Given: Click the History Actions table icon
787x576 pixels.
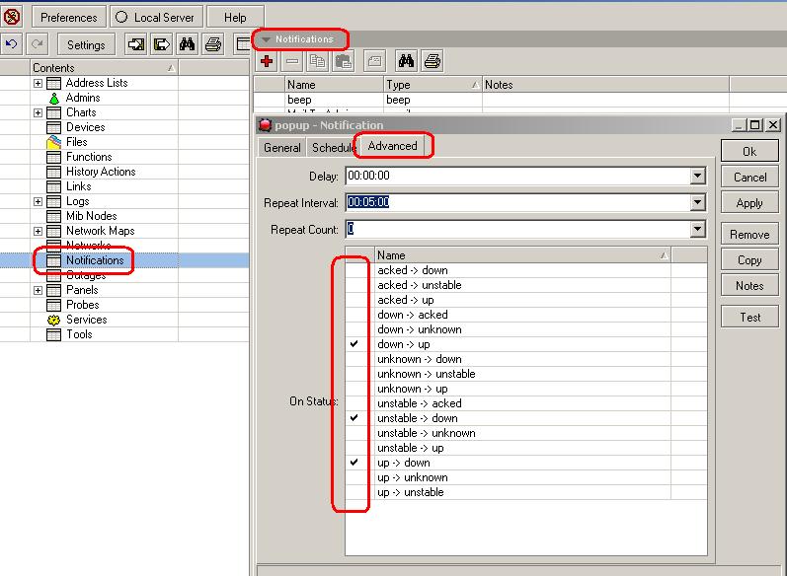Looking at the screenshot, I should [x=53, y=172].
